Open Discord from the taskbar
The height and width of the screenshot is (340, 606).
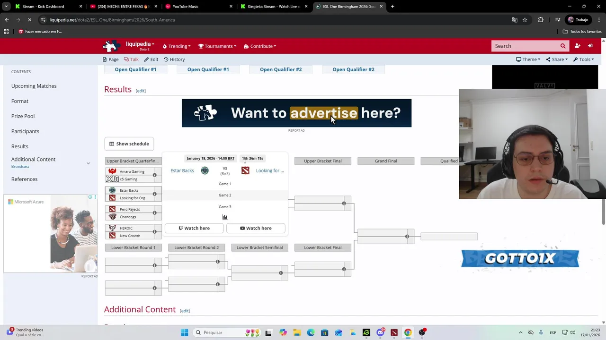pyautogui.click(x=380, y=332)
